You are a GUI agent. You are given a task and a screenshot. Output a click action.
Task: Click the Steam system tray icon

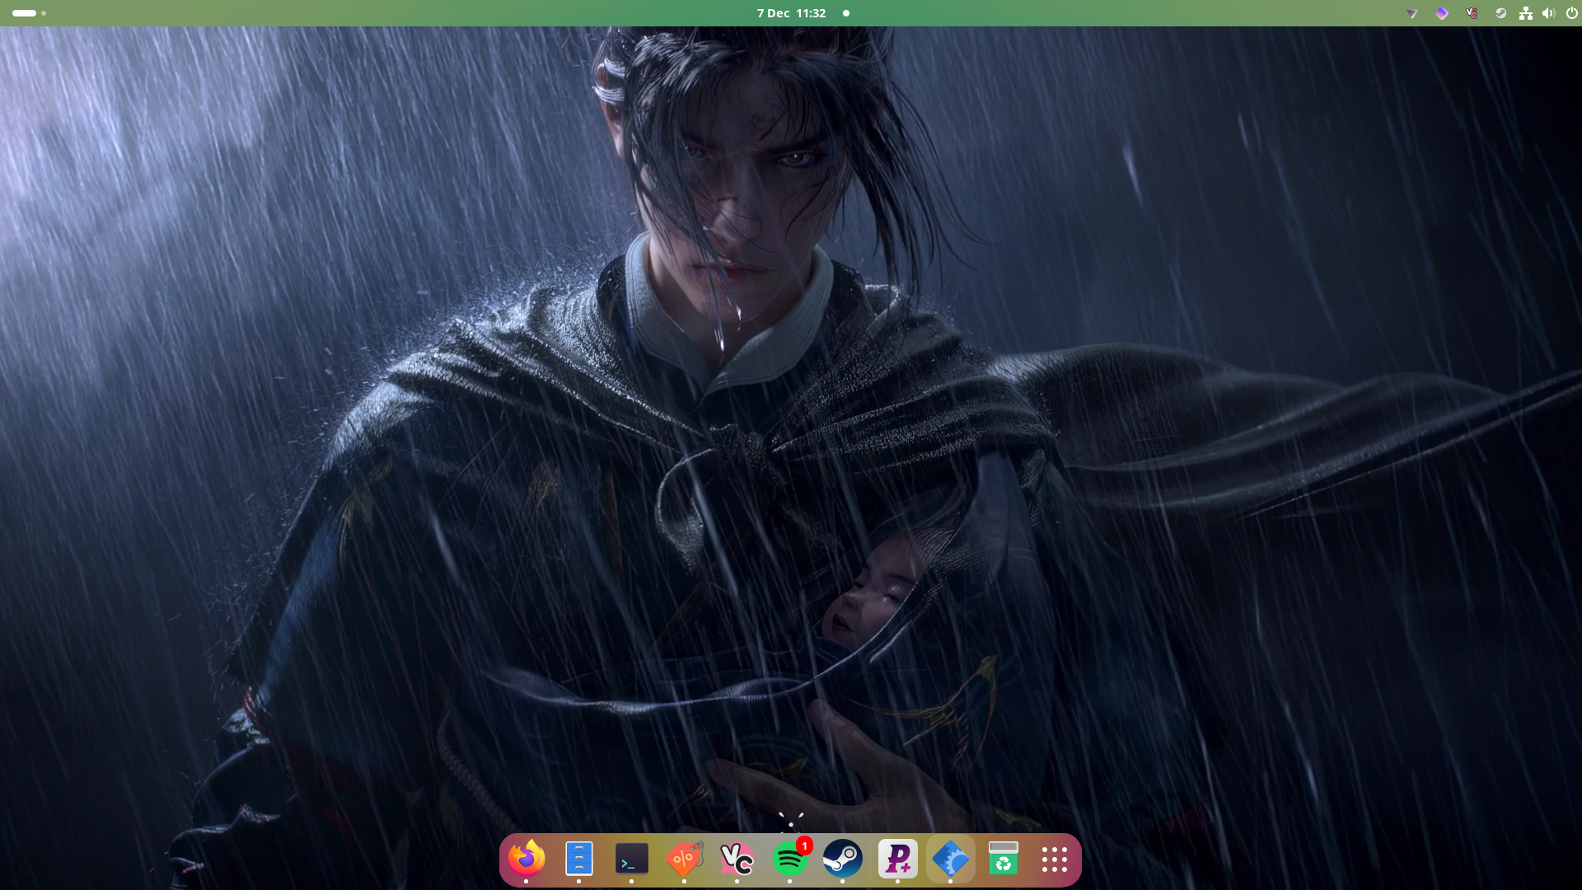point(1501,13)
